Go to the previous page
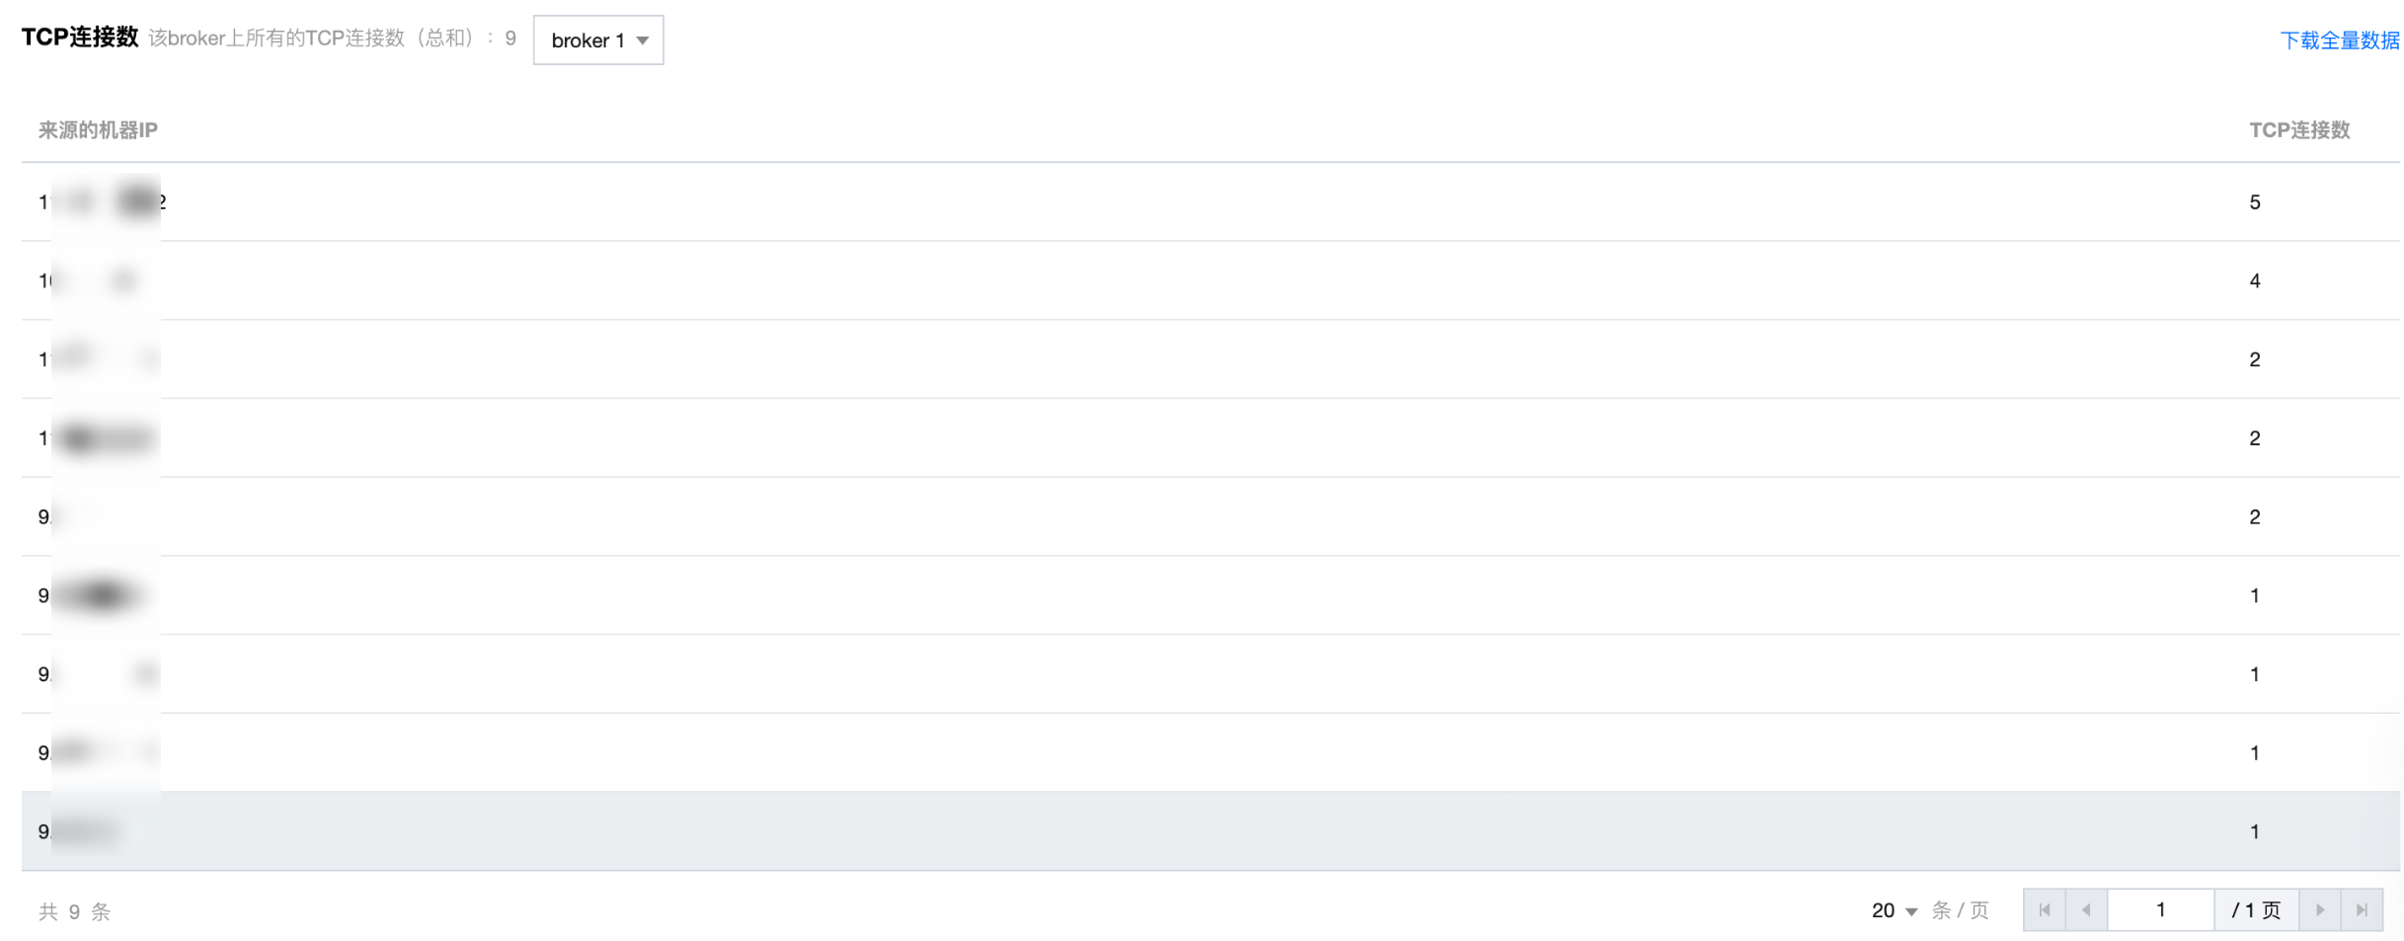The image size is (2404, 941). click(2086, 909)
